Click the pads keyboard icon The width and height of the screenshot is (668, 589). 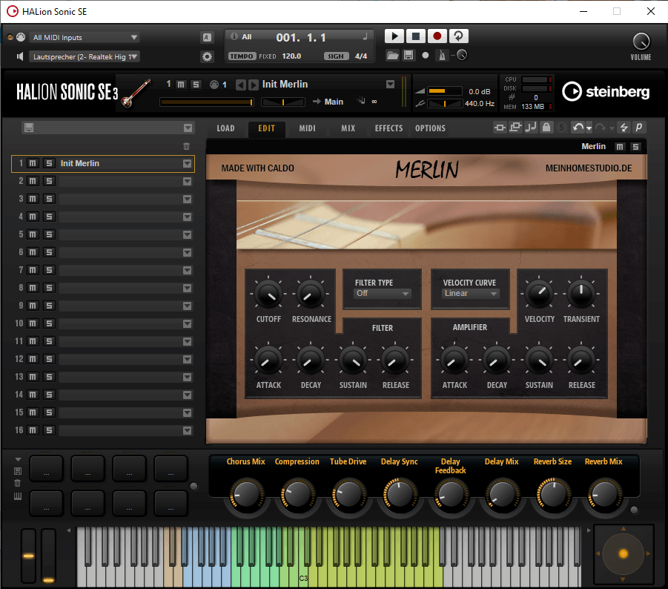[x=18, y=496]
